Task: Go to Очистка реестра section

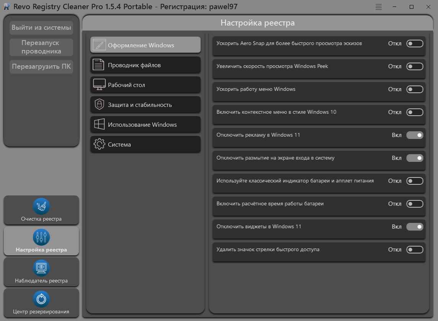Action: pyautogui.click(x=41, y=210)
